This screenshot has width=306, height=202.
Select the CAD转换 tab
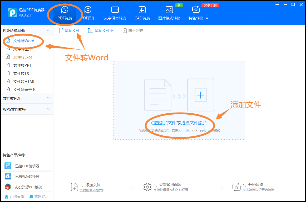(142, 13)
